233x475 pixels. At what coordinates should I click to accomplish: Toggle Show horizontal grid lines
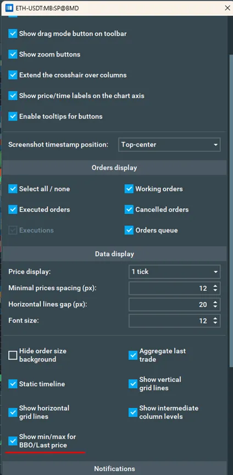(13, 412)
